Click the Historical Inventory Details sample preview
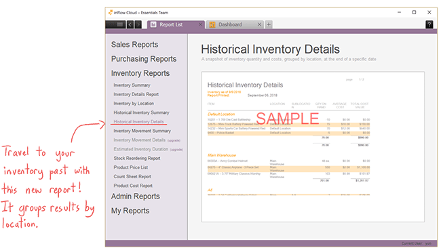Screen dimensions: 441x248 (x=313, y=146)
